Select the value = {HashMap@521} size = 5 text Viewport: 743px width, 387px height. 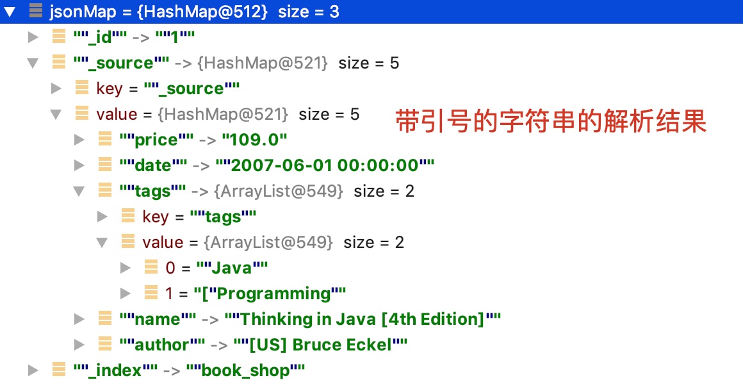pos(227,114)
